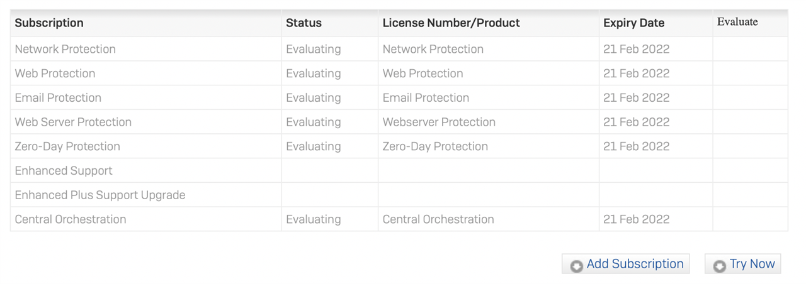
Task: Select the Status column header
Action: click(304, 23)
